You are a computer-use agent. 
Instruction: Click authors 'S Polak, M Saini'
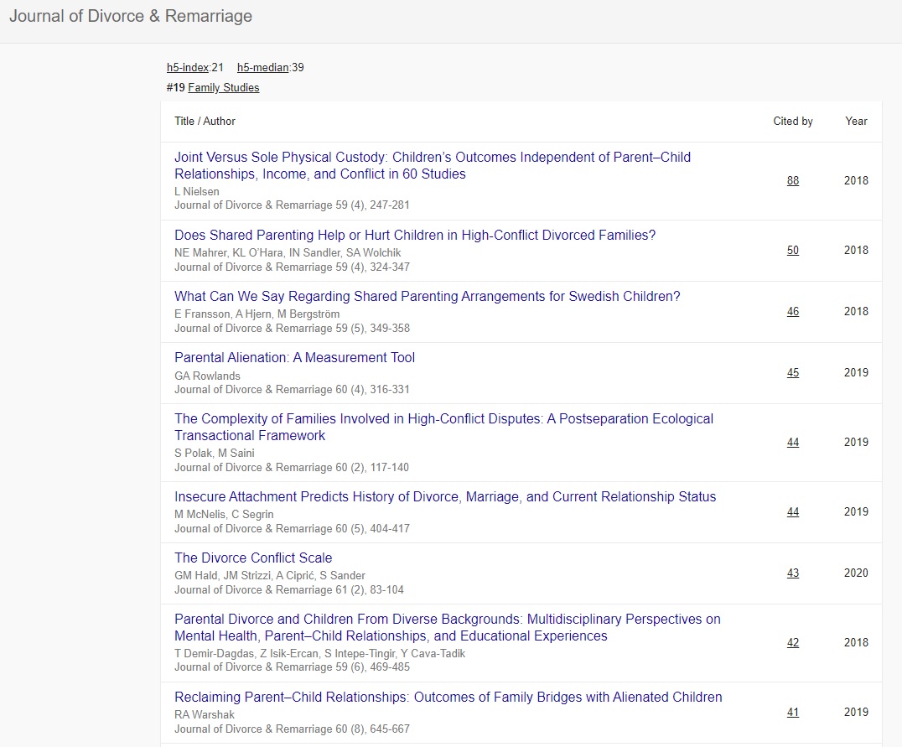(214, 453)
